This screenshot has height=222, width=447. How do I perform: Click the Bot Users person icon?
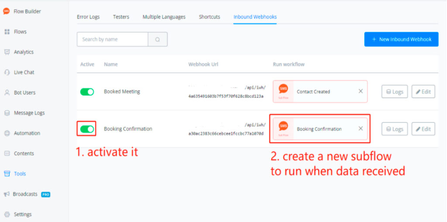[7, 92]
